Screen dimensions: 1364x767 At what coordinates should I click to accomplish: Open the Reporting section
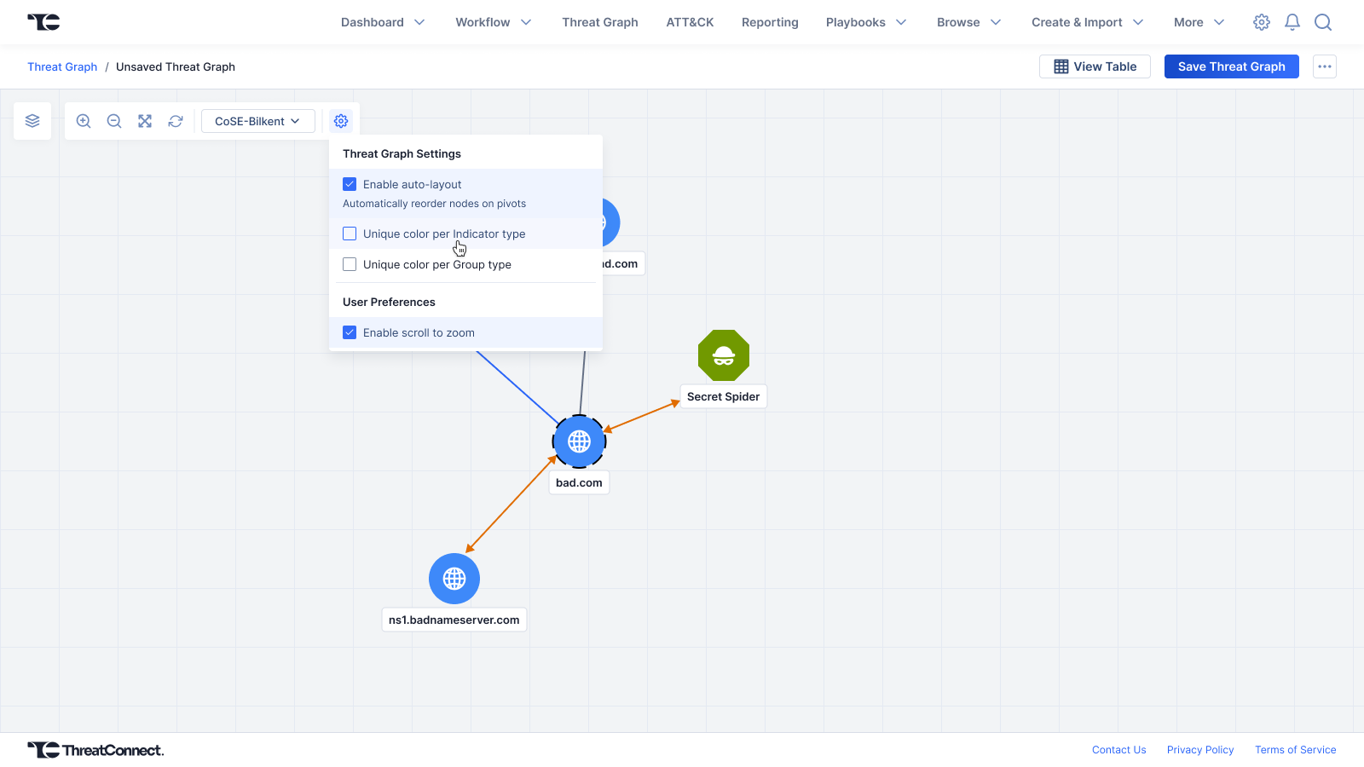[x=770, y=22]
